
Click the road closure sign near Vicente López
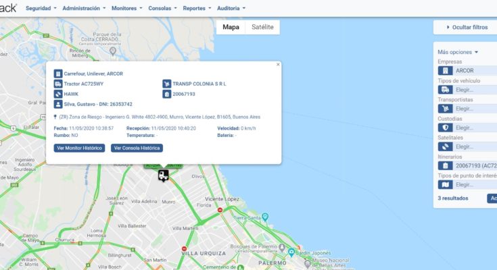pos(220,210)
